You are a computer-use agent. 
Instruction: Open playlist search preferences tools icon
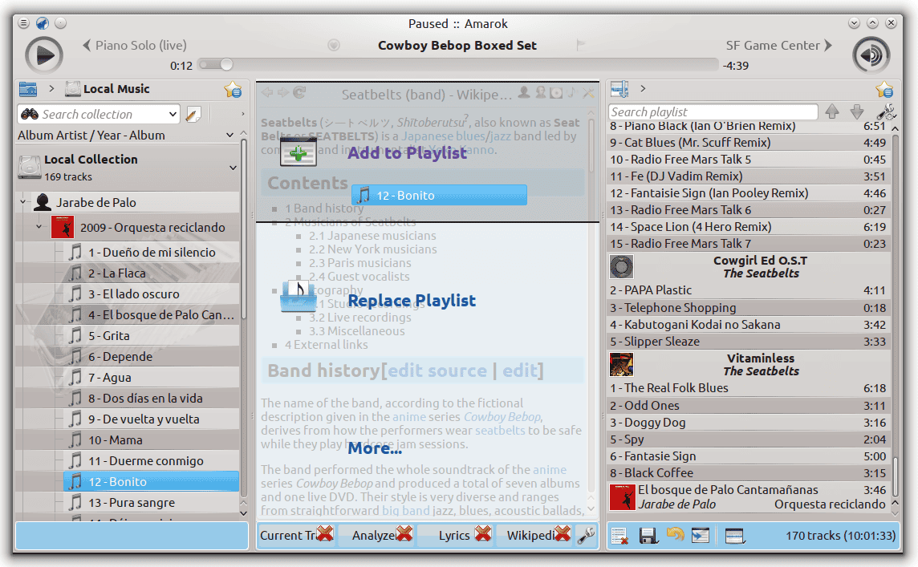pos(887,111)
